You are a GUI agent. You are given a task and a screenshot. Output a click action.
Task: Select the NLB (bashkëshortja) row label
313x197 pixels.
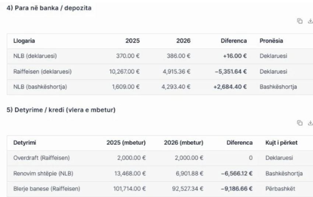40,87
